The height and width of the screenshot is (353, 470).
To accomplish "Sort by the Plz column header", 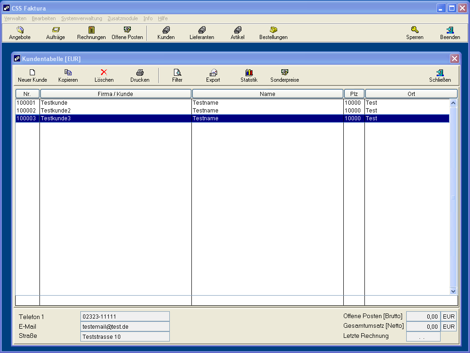I will [354, 94].
